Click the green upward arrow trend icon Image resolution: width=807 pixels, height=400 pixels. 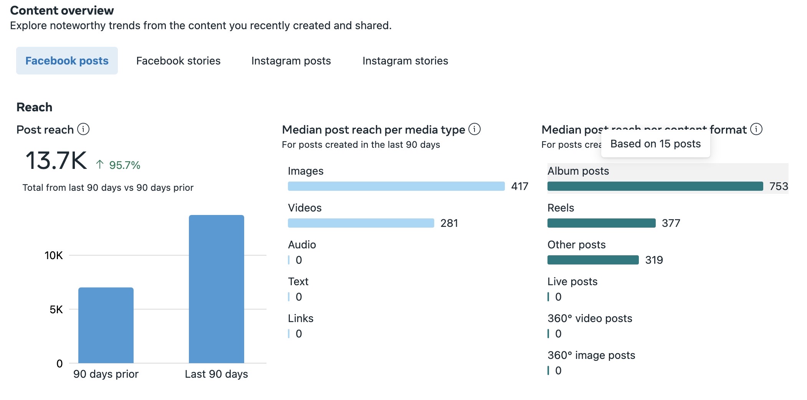point(100,165)
